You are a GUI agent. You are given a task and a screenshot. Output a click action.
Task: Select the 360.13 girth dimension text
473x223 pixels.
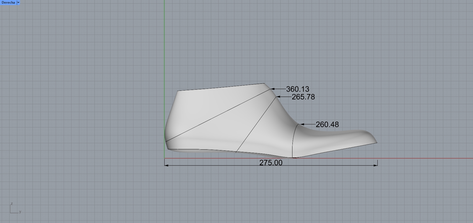point(297,89)
